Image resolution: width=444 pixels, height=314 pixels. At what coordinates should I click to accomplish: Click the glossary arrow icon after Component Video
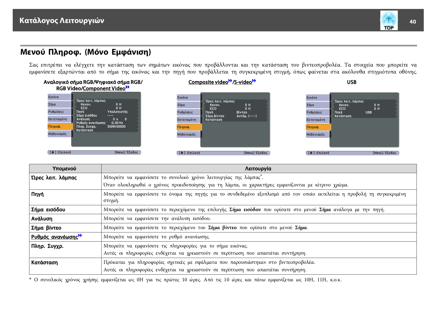click(x=128, y=87)
